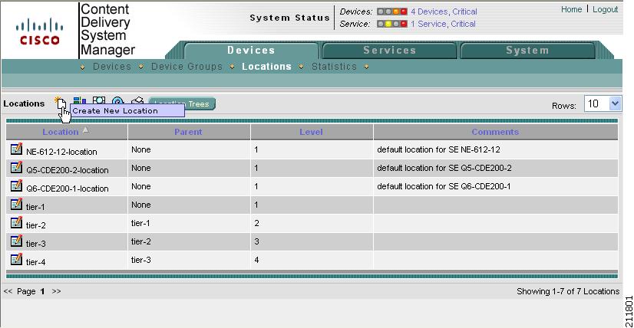
Task: Click the Location column sort arrow
Action: 85,130
